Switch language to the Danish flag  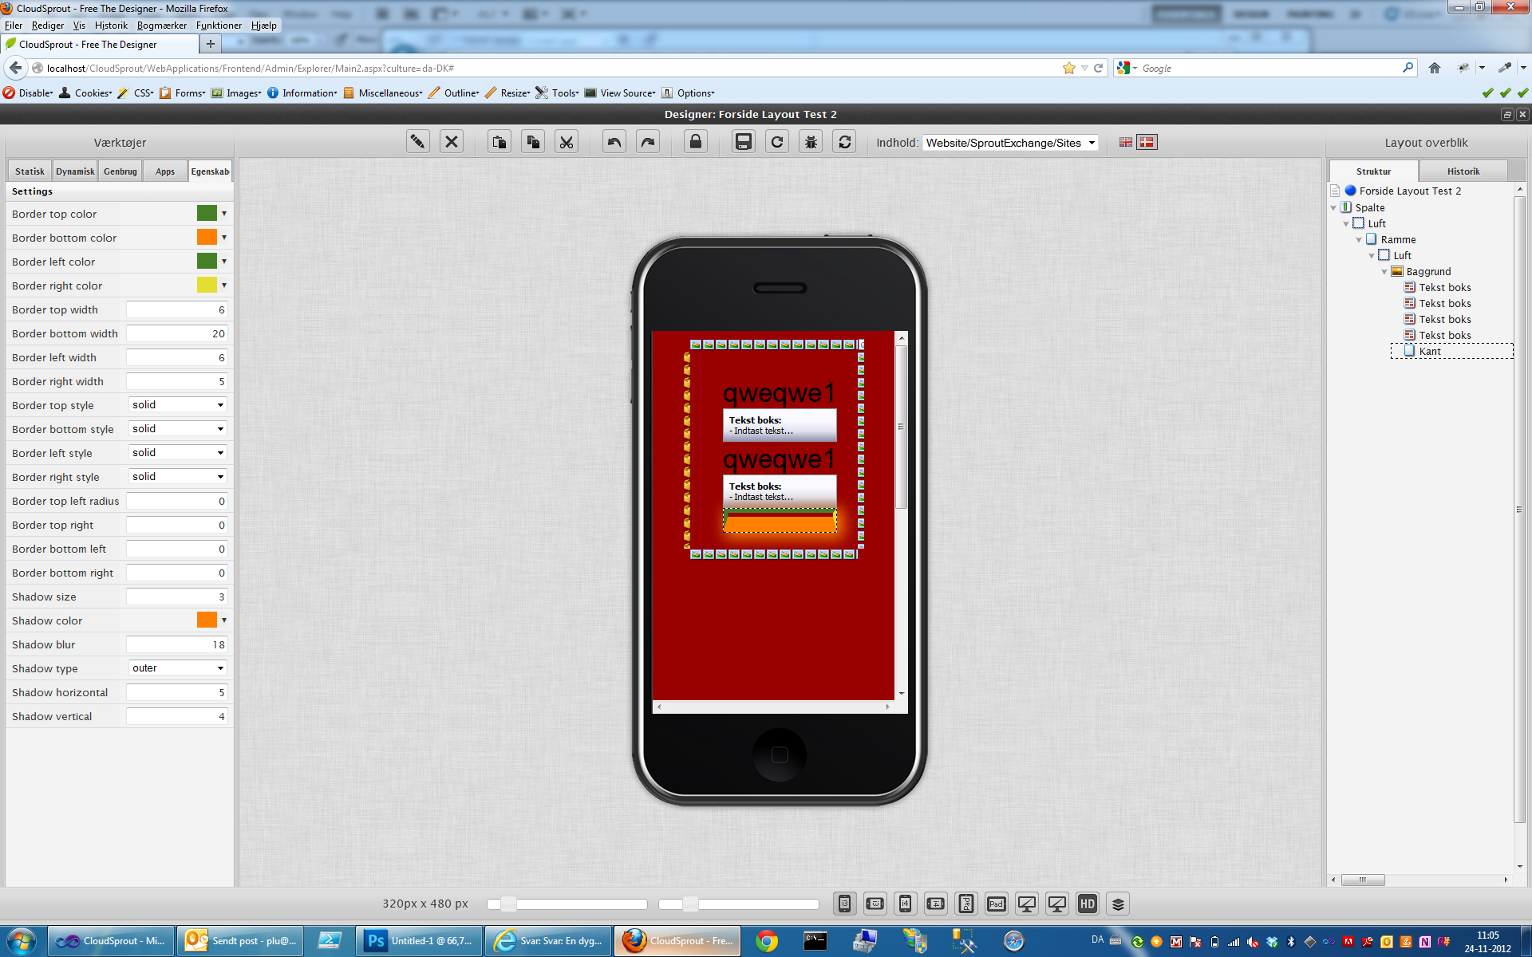tap(1147, 142)
